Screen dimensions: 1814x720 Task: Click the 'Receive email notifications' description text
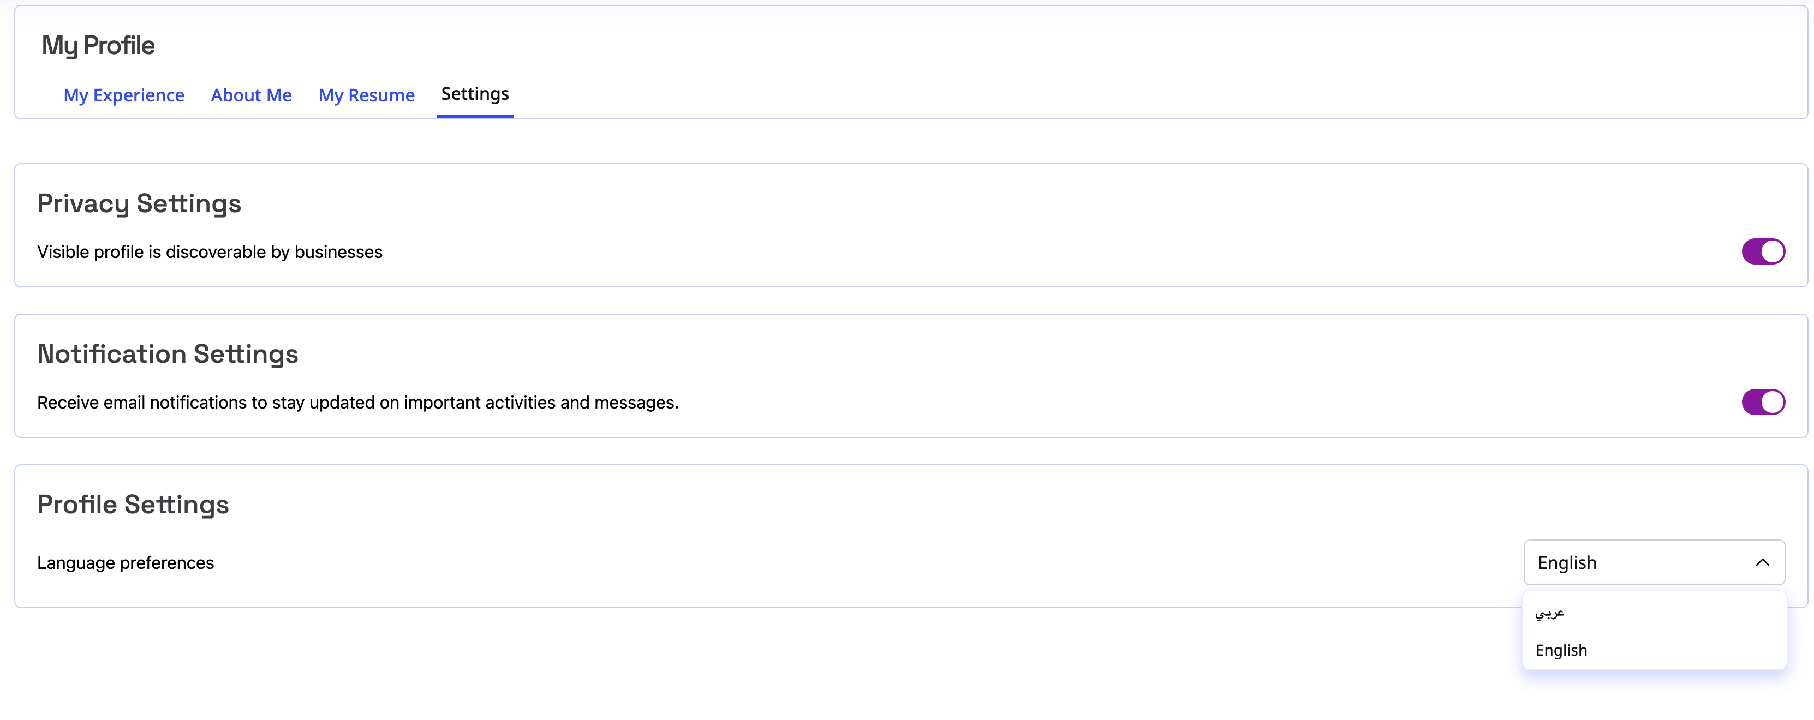[358, 403]
